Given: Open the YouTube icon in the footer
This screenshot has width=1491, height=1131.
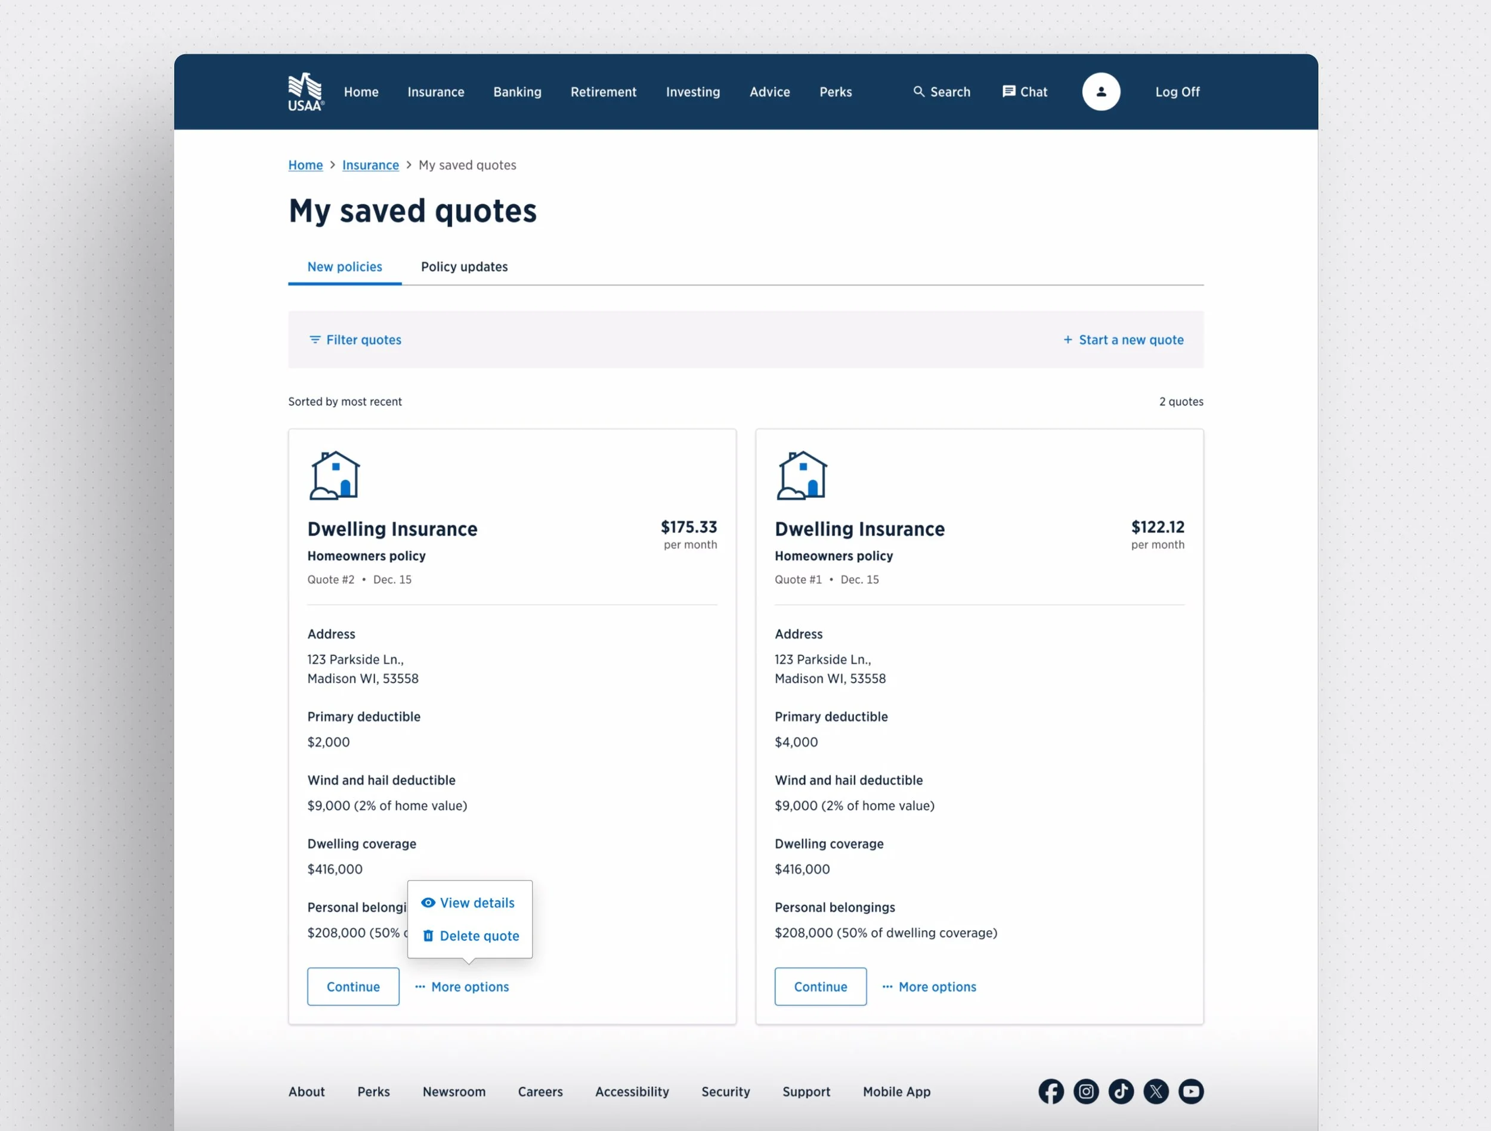Looking at the screenshot, I should pyautogui.click(x=1190, y=1091).
